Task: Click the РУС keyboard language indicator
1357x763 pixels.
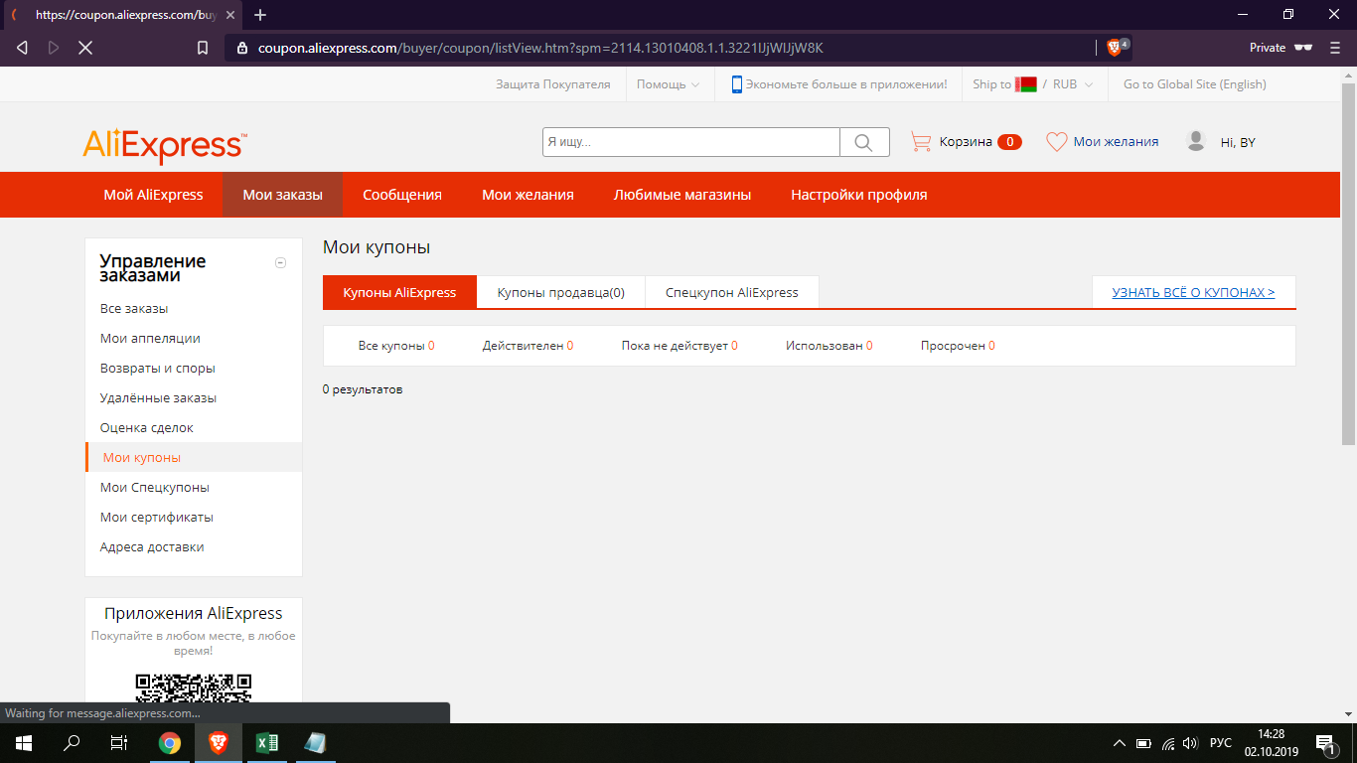Action: pos(1220,743)
